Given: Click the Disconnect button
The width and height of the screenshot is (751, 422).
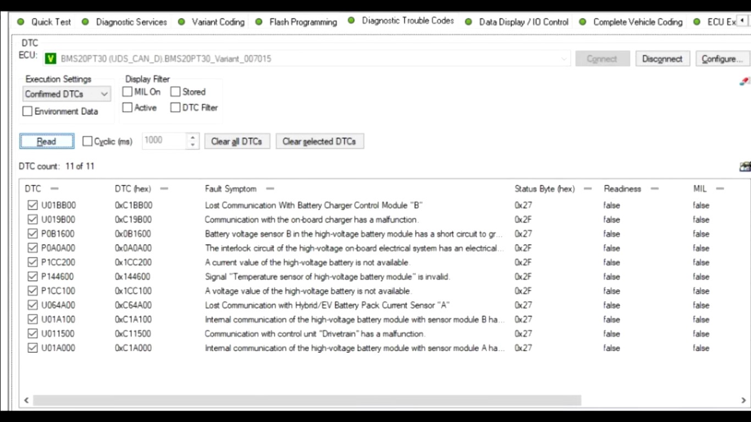Looking at the screenshot, I should click(x=662, y=59).
